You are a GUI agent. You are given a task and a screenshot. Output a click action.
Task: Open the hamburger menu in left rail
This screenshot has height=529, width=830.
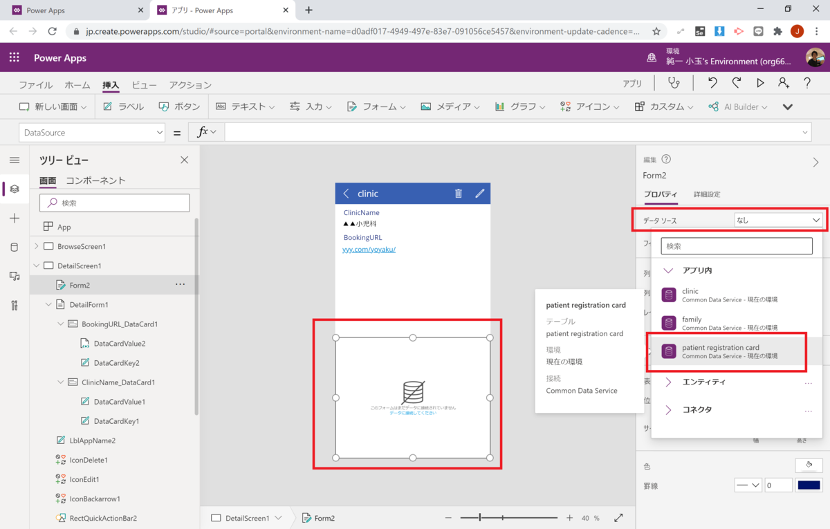[15, 160]
